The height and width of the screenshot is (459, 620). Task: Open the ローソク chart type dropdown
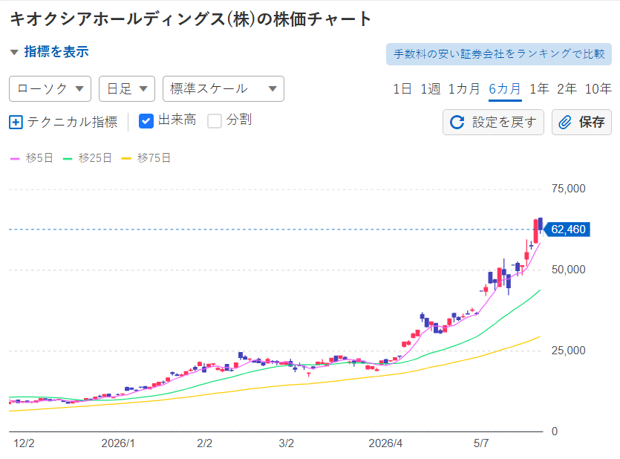(x=50, y=89)
